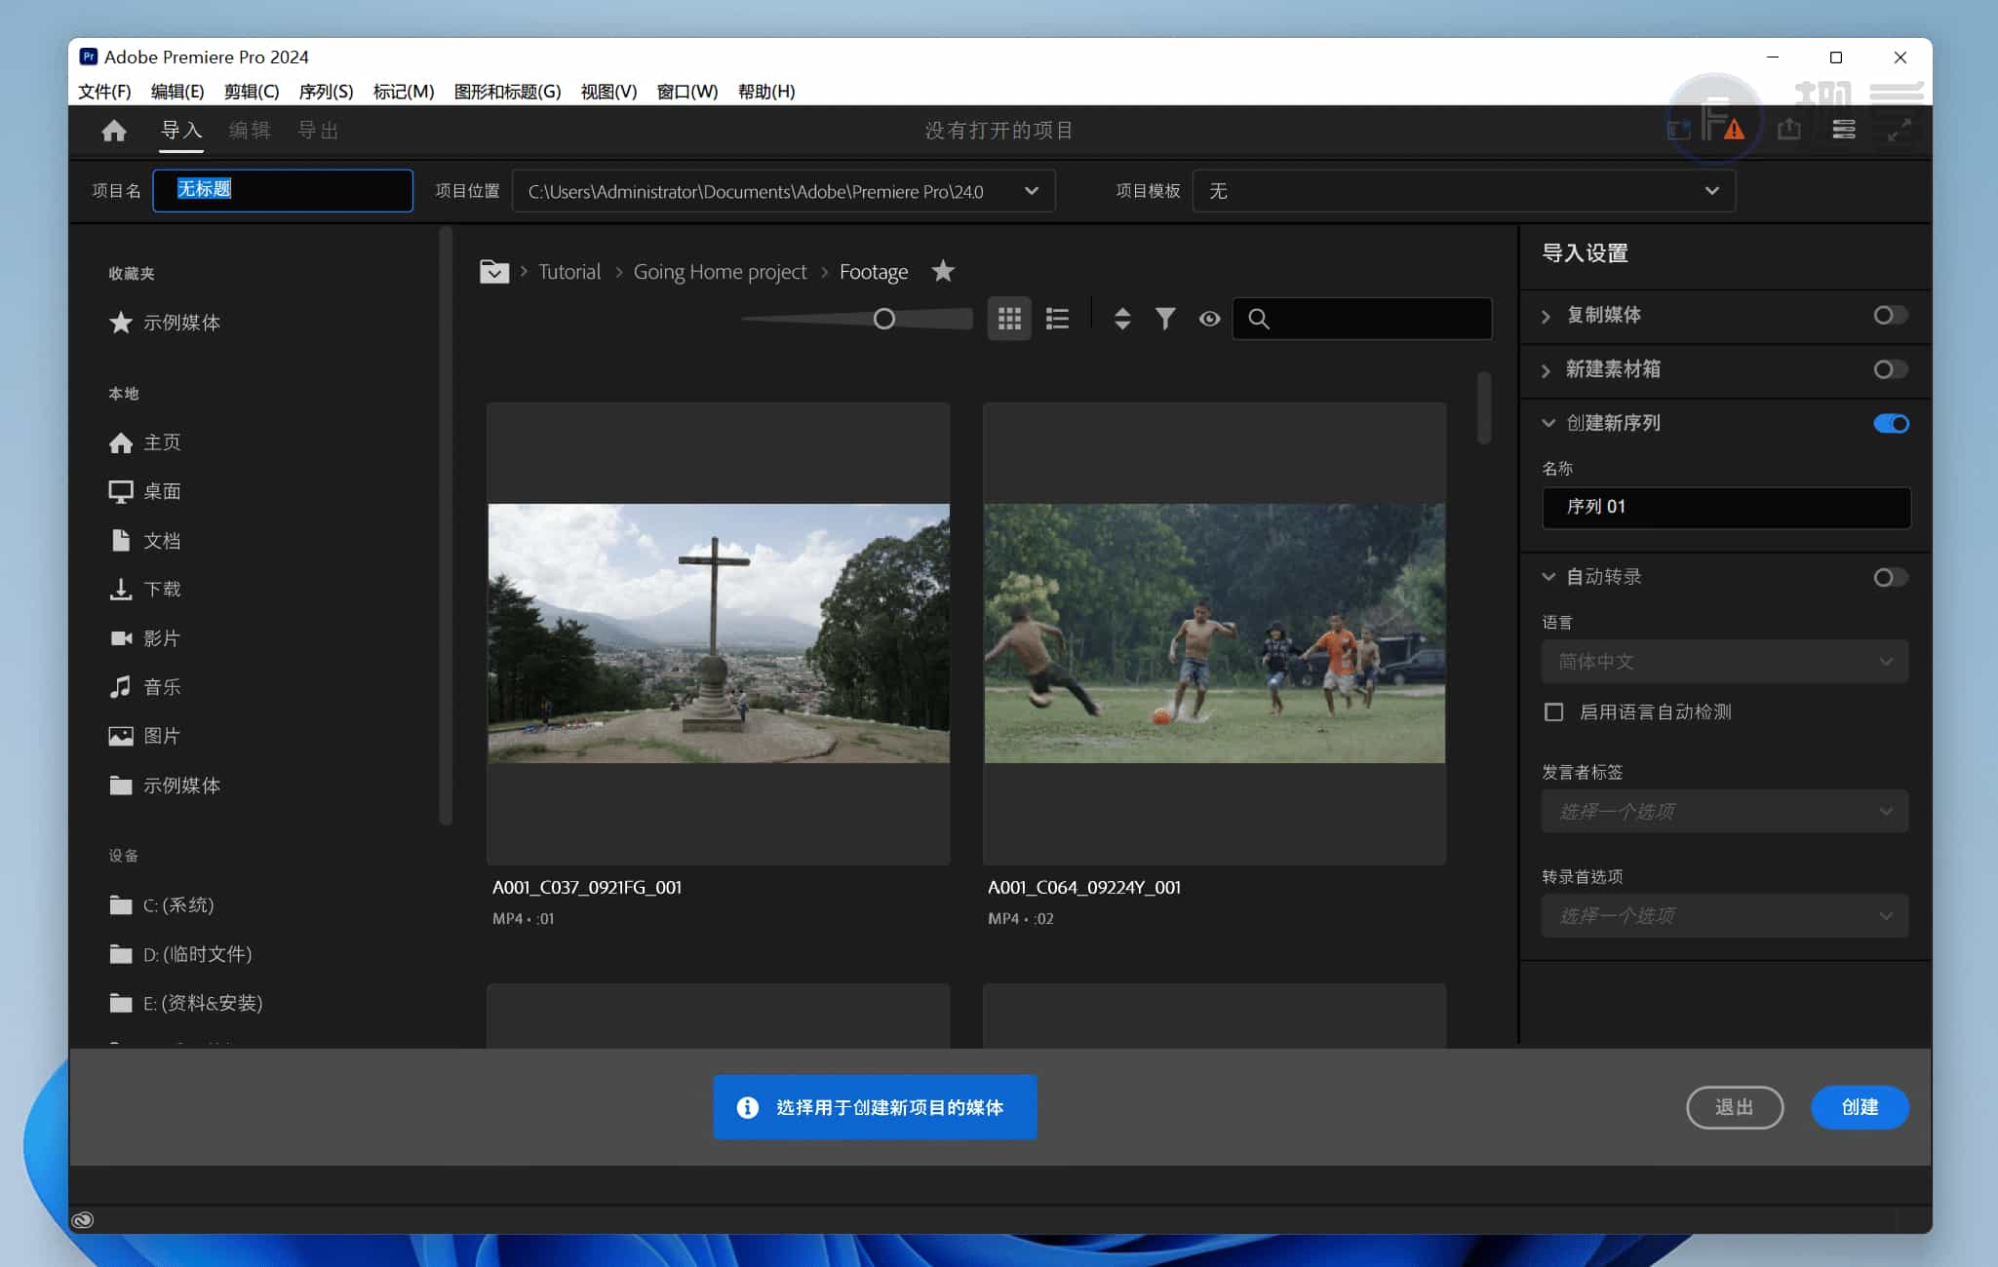
Task: Click the star favorites icon
Action: click(x=945, y=271)
